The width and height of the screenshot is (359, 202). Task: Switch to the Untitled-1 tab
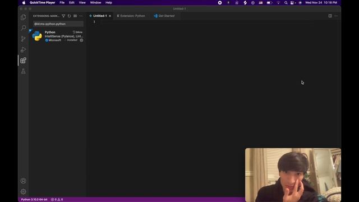[100, 16]
